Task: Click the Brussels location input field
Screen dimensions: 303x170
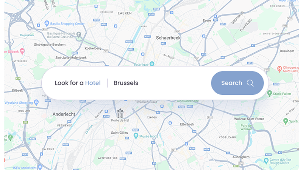Action: pyautogui.click(x=158, y=83)
